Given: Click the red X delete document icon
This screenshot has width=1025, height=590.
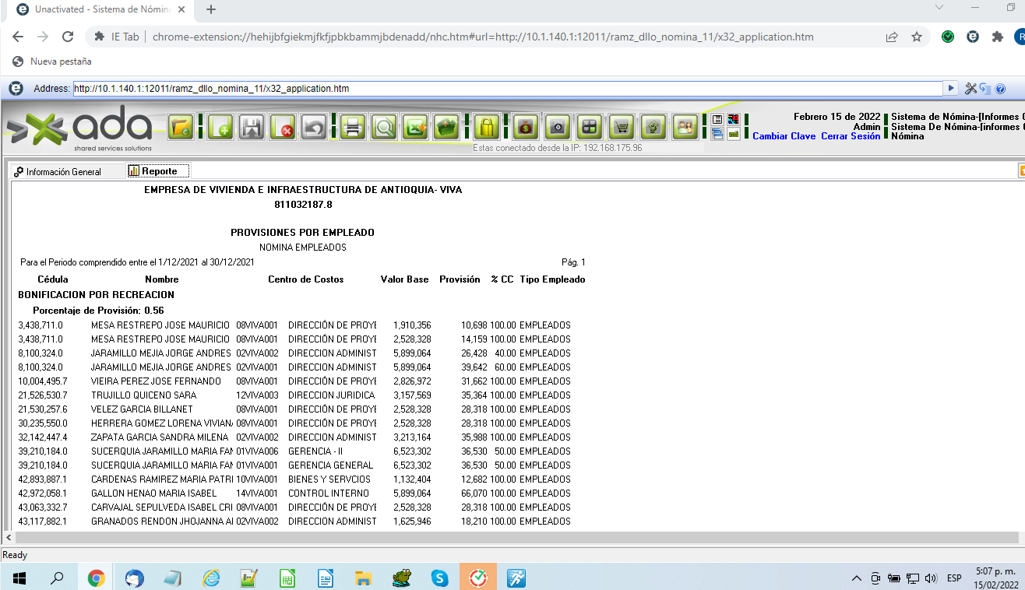Looking at the screenshot, I should click(283, 127).
